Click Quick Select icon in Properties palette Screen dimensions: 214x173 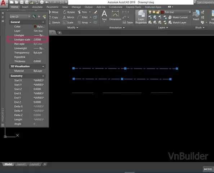(x=44, y=17)
